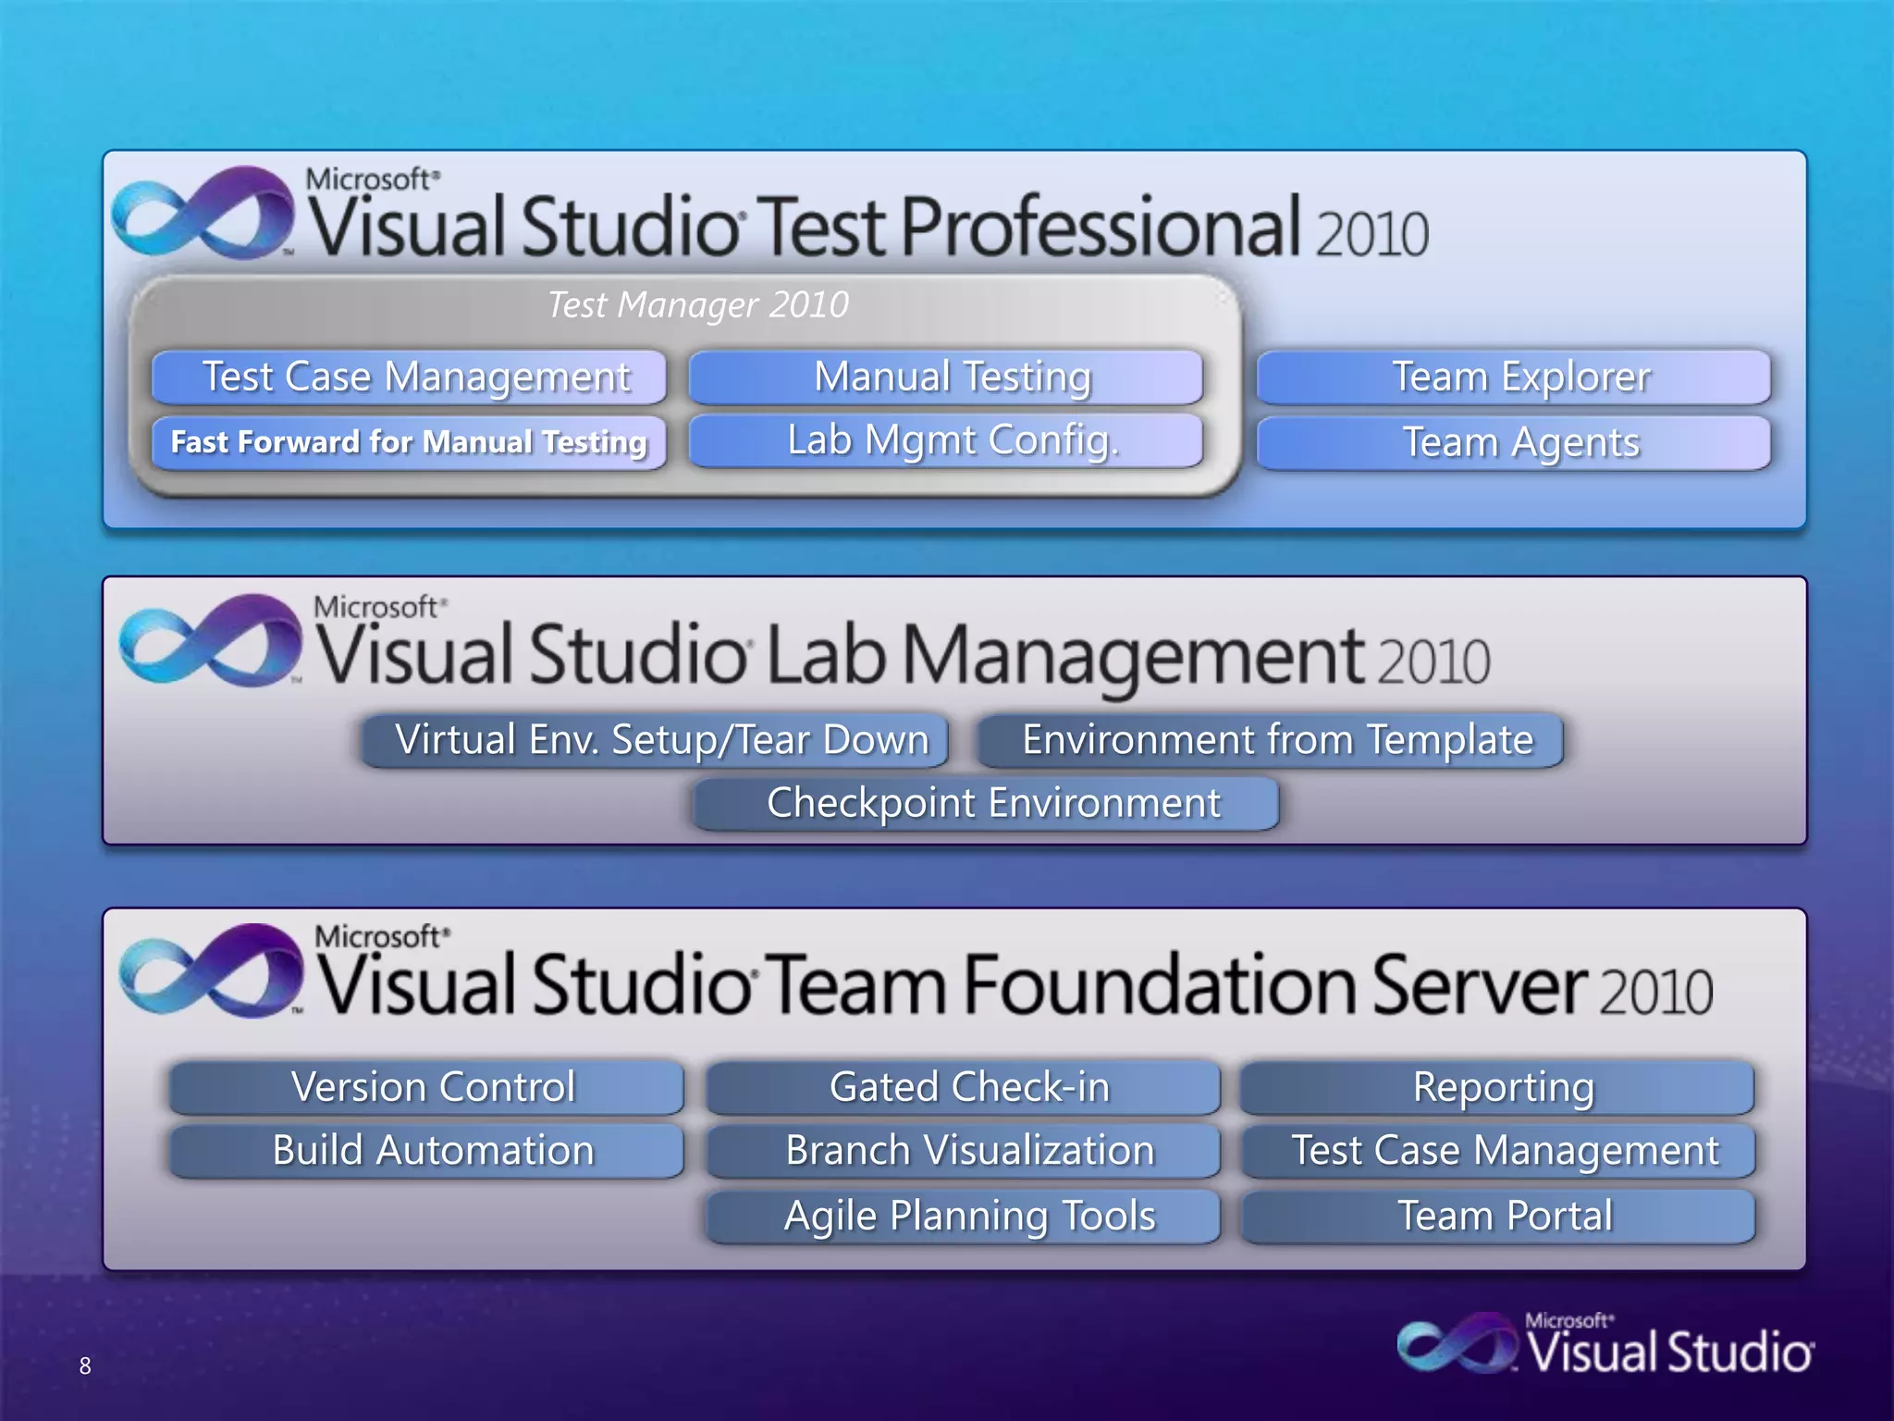Click the Test Manager 2010 heading
This screenshot has height=1421, width=1894.
698,305
